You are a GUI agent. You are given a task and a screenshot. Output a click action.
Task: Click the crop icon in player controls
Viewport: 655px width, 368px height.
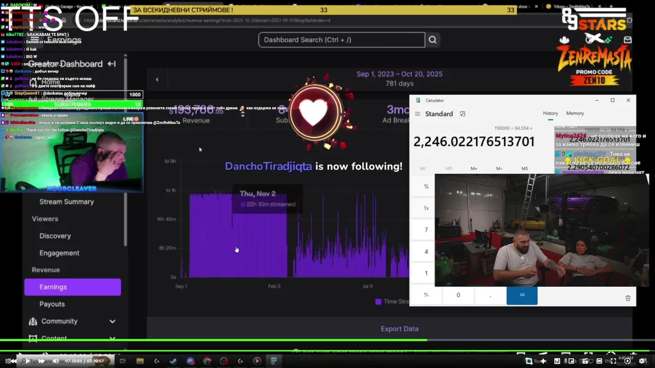pyautogui.click(x=529, y=361)
